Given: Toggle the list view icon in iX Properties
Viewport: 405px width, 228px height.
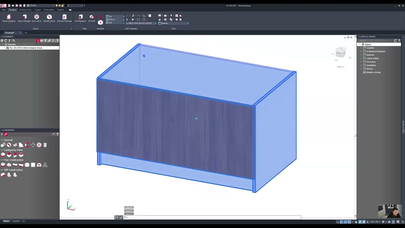Looking at the screenshot, I should click(x=2, y=134).
